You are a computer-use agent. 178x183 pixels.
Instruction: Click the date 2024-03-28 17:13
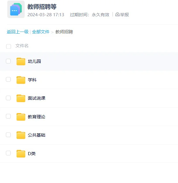(46, 15)
